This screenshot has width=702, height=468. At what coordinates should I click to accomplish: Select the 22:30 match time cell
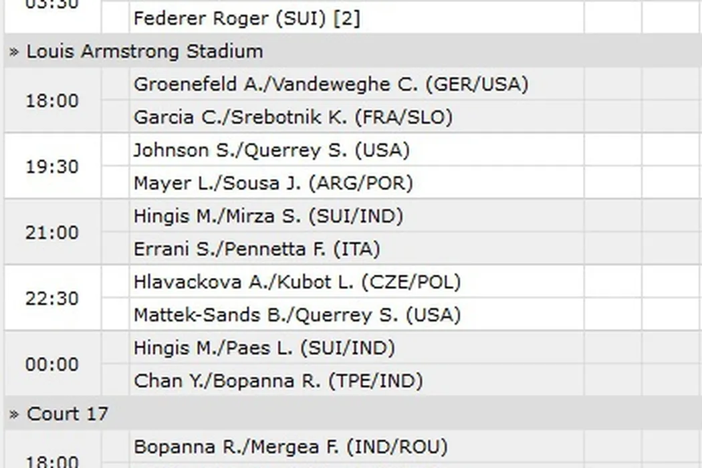(x=52, y=298)
